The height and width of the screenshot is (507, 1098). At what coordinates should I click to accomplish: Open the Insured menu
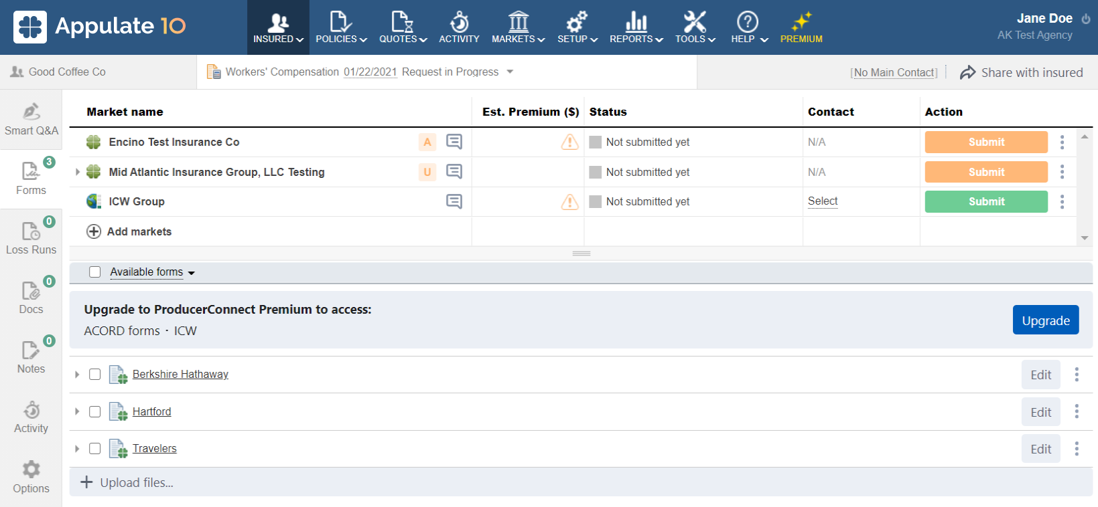coord(278,27)
